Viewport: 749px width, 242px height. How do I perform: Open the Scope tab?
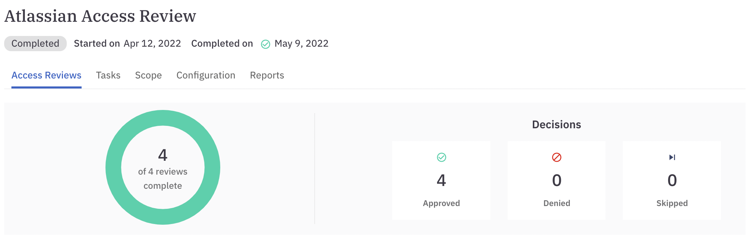coord(148,75)
